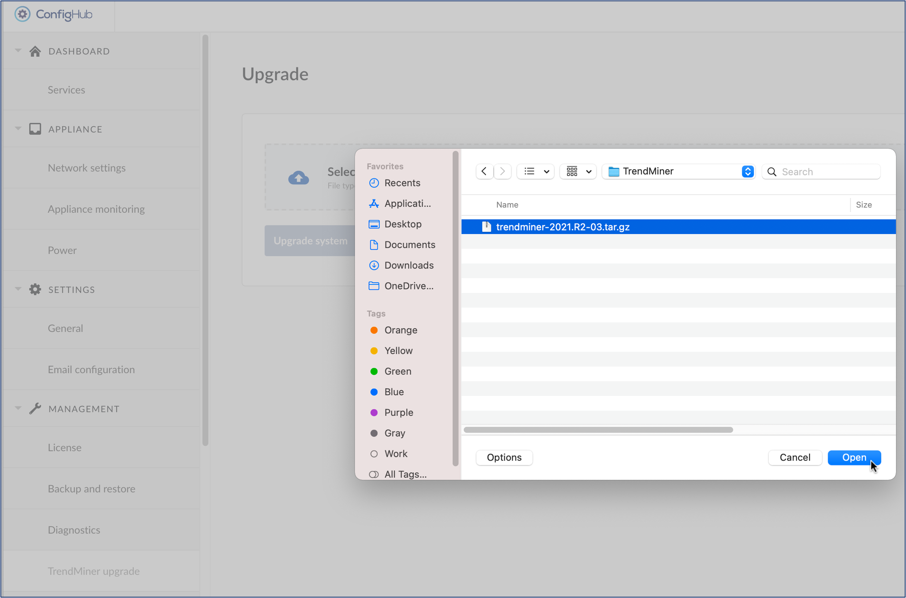Viewport: 906px width, 598px height.
Task: Click the ConfigHub gear logo icon
Action: pos(22,14)
